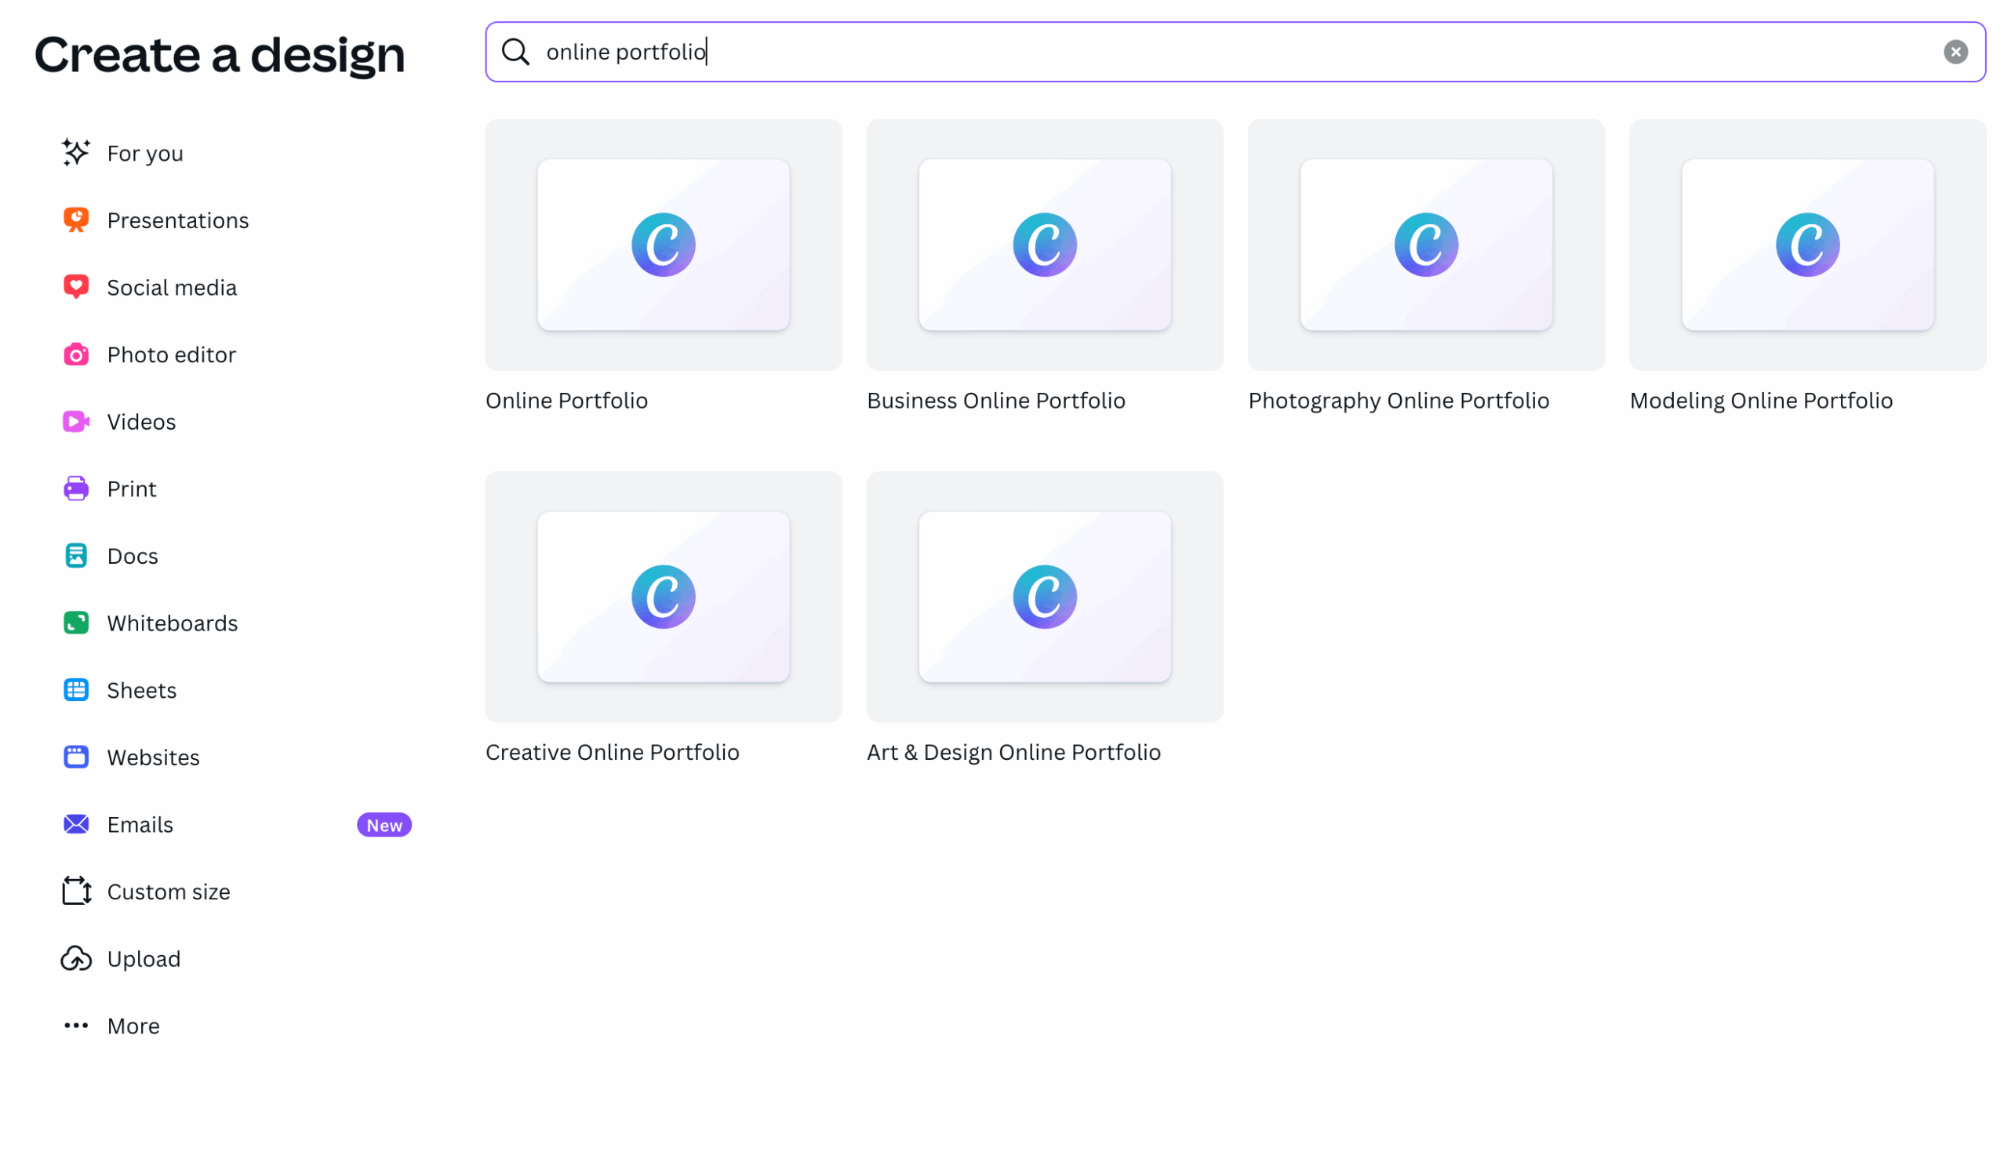Screen dimensions: 2008x1155
Task: Open the Social media heart icon
Action: tap(76, 287)
